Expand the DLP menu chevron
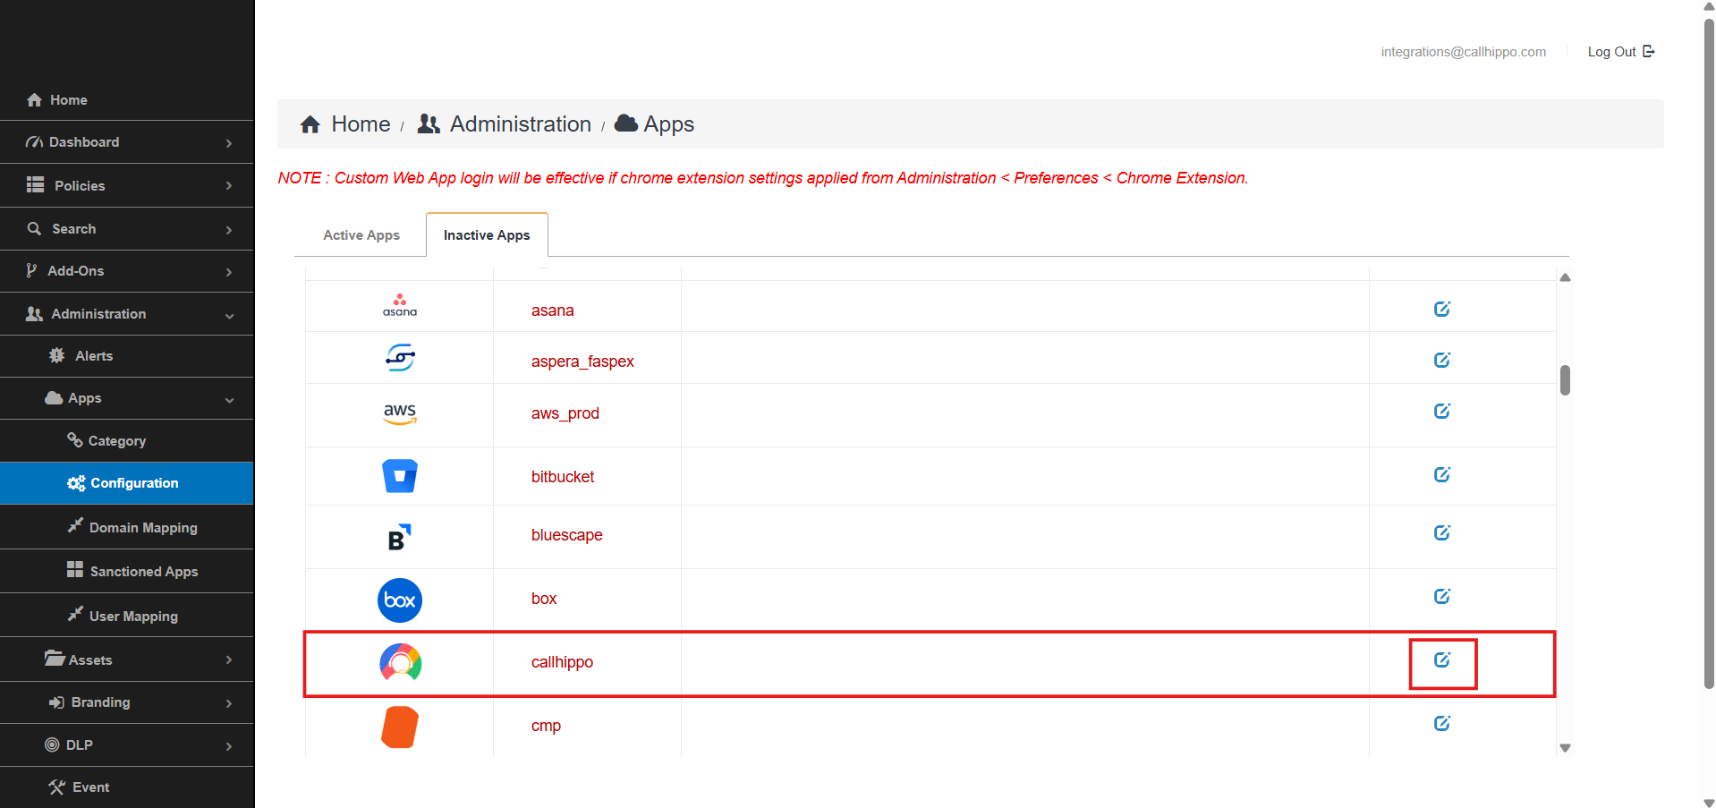This screenshot has height=808, width=1716. click(x=229, y=746)
